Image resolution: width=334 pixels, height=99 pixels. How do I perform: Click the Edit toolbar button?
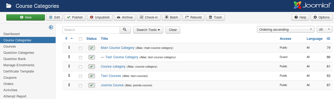click(55, 17)
